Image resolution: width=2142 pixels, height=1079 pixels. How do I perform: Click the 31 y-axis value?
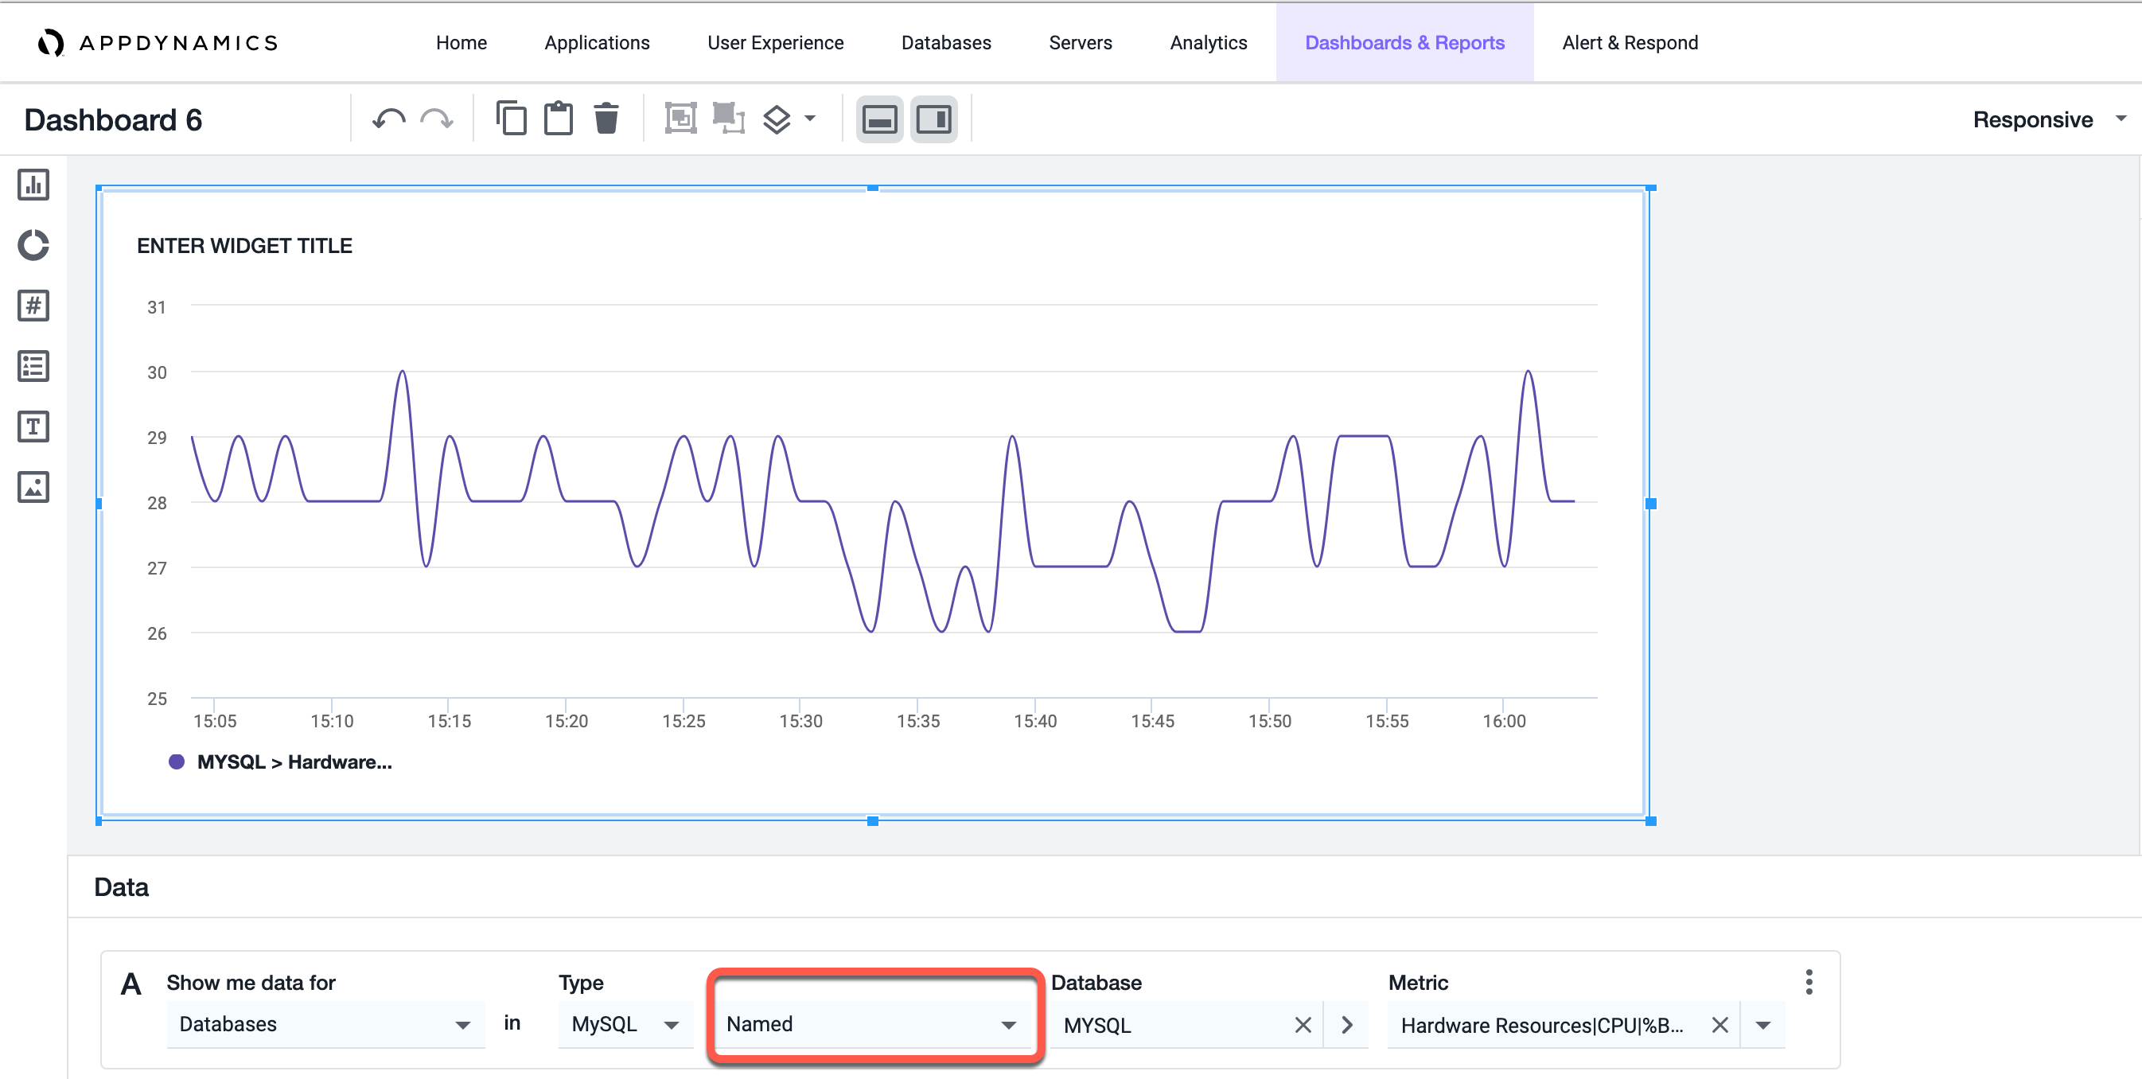156,308
